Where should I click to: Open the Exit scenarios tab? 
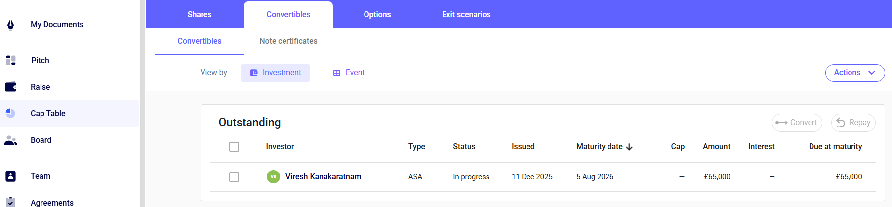tap(466, 15)
